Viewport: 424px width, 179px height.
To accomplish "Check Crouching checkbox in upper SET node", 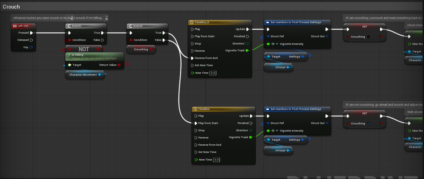I will coord(369,37).
